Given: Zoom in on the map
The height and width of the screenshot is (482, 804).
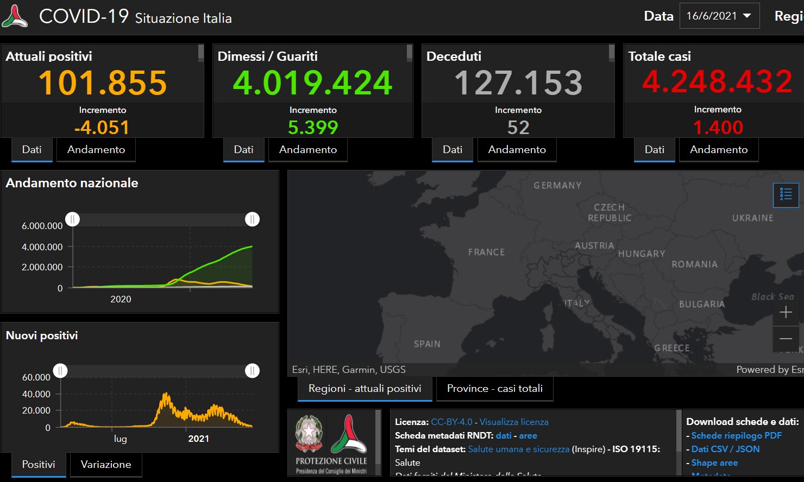Looking at the screenshot, I should click(x=786, y=312).
